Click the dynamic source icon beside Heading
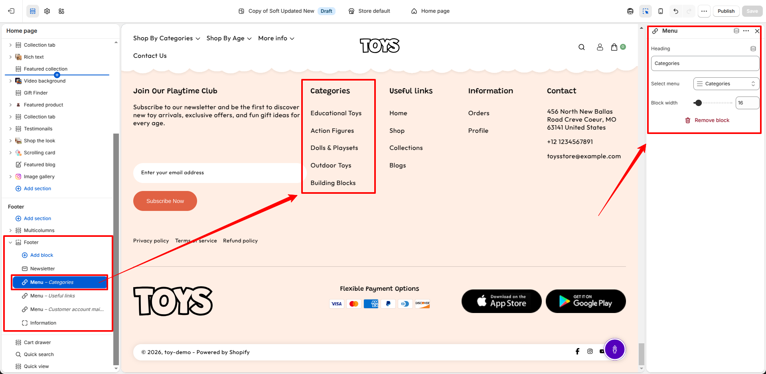Screen dimensions: 766x374 click(x=753, y=49)
